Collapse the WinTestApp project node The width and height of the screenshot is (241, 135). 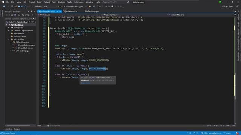[x=7, y=25]
